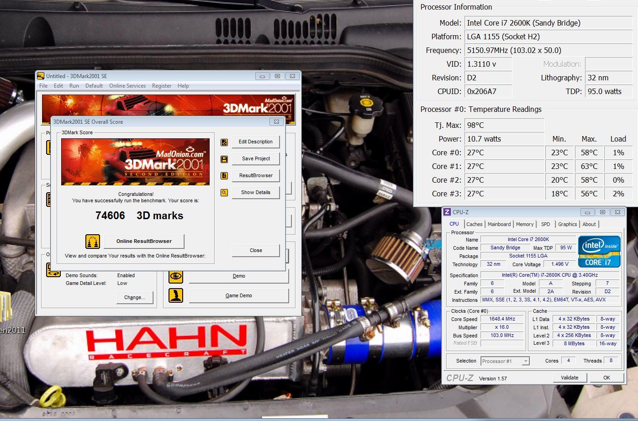This screenshot has height=421, width=638.
Task: Click the options icon above Demo Sounds
Action: pos(53,270)
